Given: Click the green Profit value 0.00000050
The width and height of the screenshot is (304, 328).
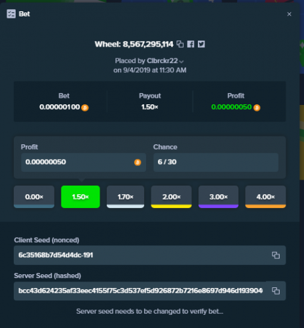Looking at the screenshot, I should [x=231, y=107].
